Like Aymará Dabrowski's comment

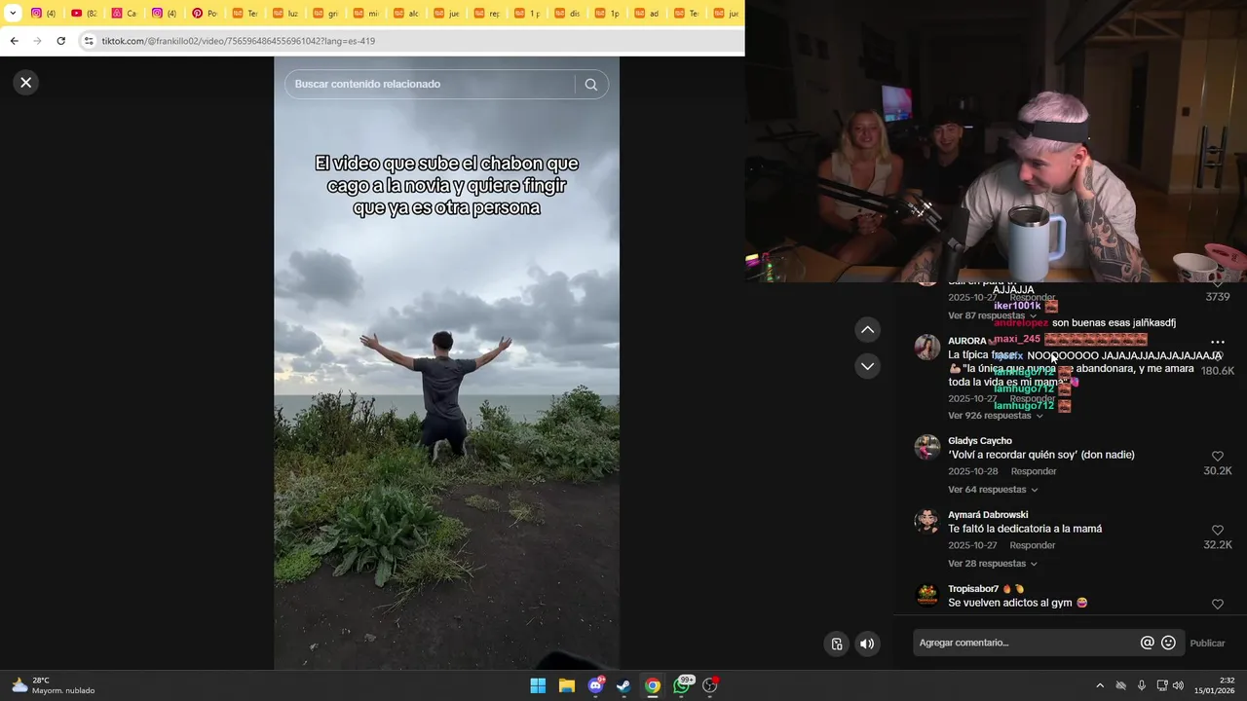1217,530
